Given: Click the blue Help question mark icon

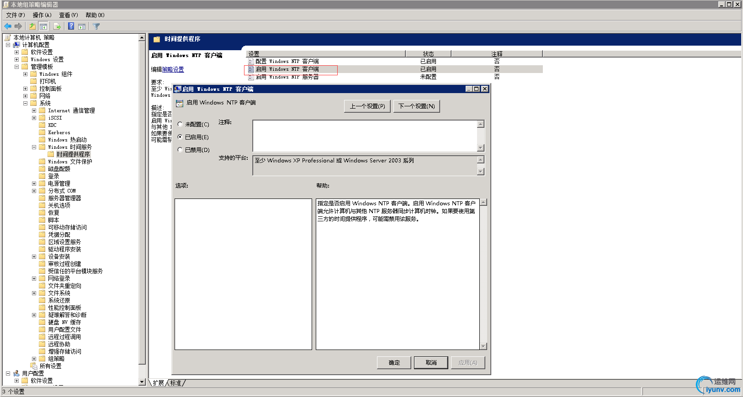Looking at the screenshot, I should pyautogui.click(x=71, y=26).
